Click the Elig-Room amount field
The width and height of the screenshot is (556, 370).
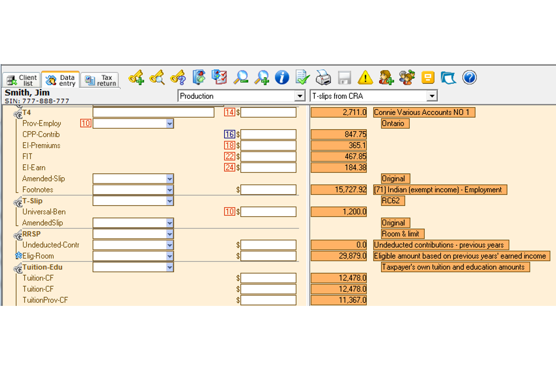(x=268, y=256)
